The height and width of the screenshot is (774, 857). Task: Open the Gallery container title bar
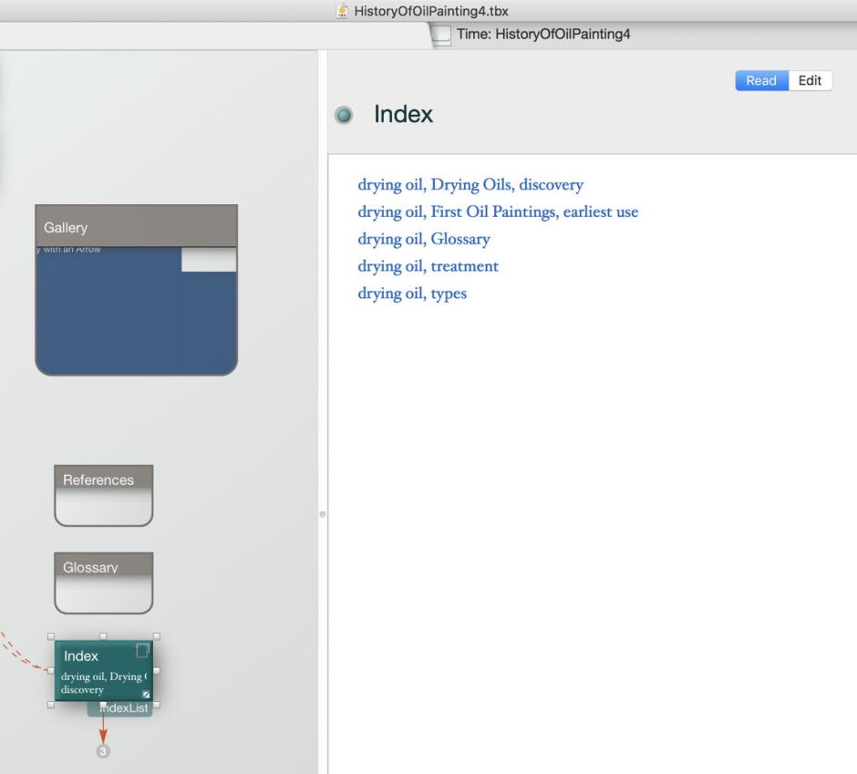pos(136,227)
